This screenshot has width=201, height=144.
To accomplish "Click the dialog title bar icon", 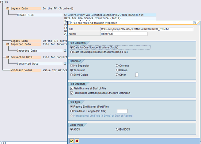I will (70, 23).
